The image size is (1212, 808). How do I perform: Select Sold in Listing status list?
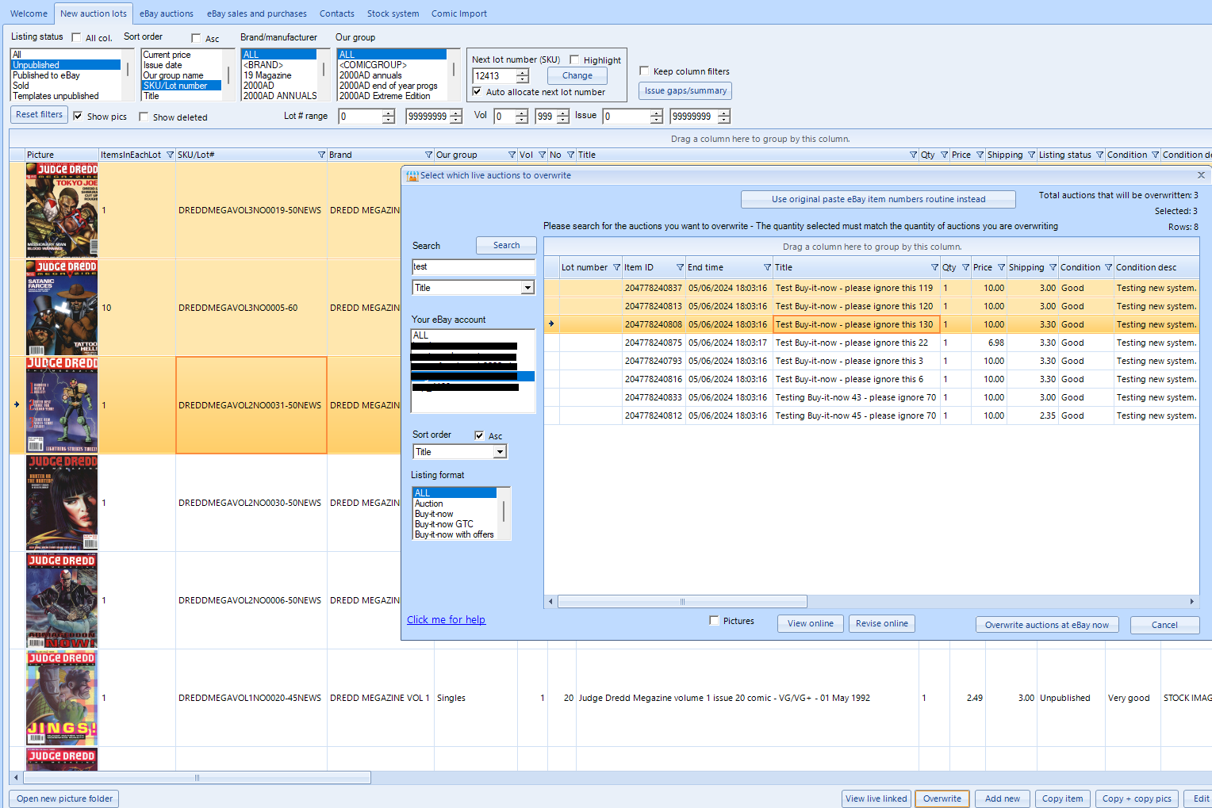(21, 86)
